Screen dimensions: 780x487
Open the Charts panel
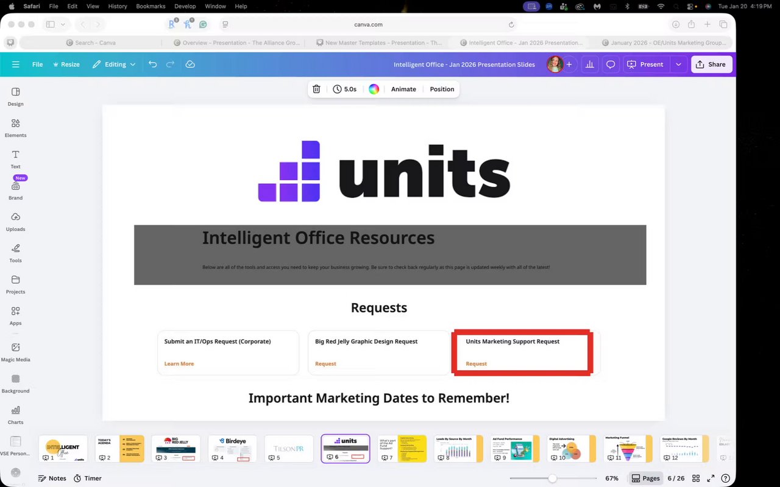pos(15,415)
